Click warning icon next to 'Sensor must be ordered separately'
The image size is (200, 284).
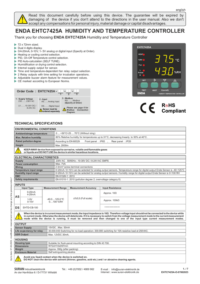pyautogui.click(x=41, y=110)
